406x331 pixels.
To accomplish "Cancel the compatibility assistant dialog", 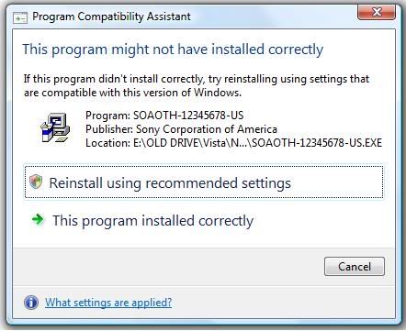I will click(355, 266).
